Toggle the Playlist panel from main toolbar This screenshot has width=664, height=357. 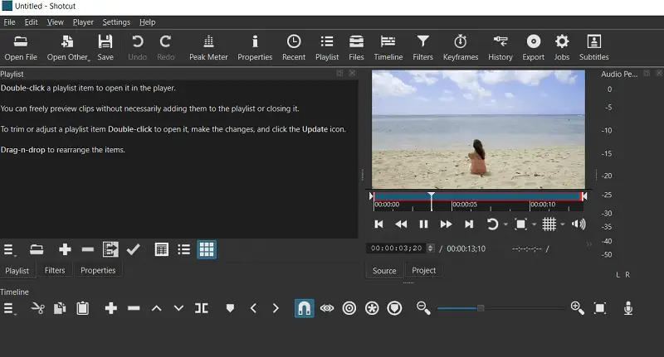pos(327,48)
